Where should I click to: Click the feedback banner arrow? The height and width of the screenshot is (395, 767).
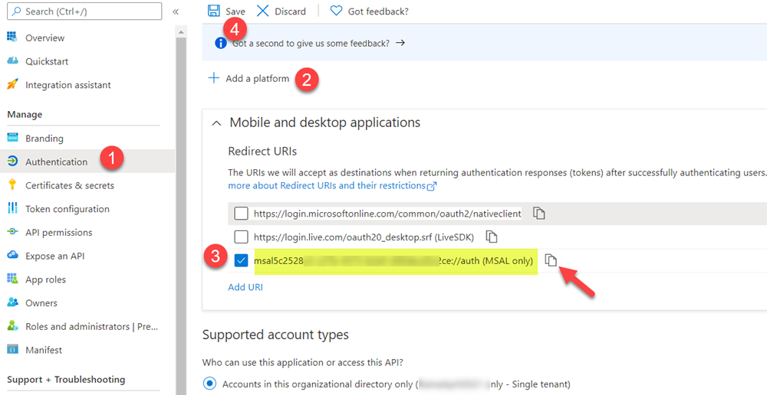[400, 43]
